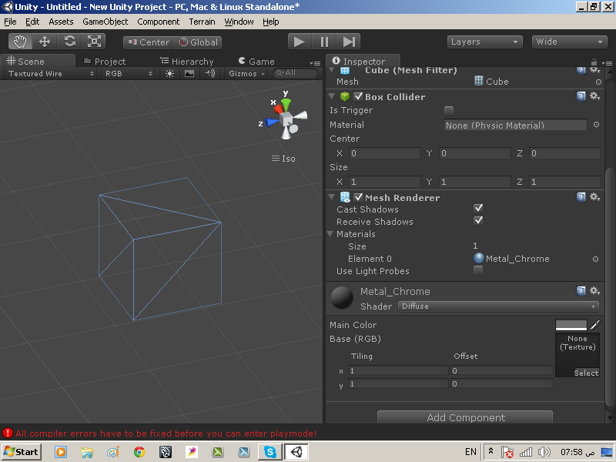Open Mesh Renderer gear settings
The height and width of the screenshot is (462, 616).
pos(594,197)
